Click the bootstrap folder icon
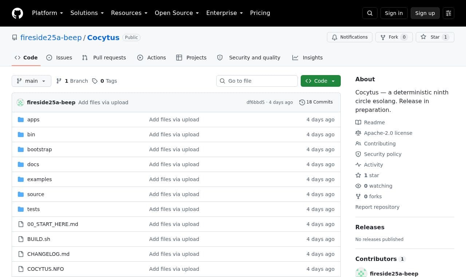This screenshot has height=277, width=466. [21, 149]
